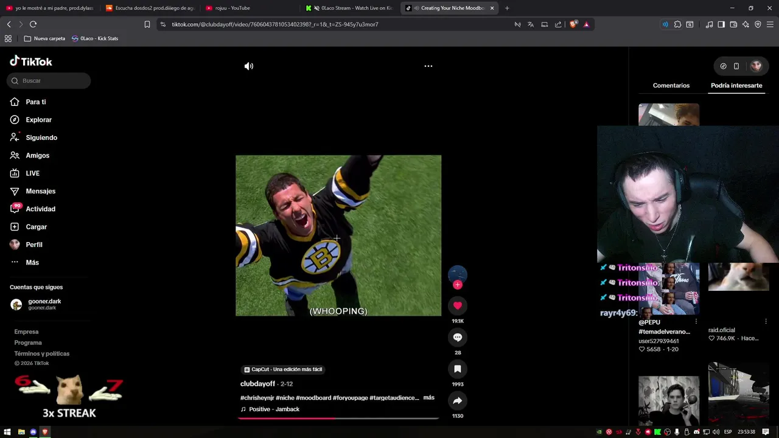Open the Brave VPN shield icon
This screenshot has height=438, width=779.
(758, 24)
